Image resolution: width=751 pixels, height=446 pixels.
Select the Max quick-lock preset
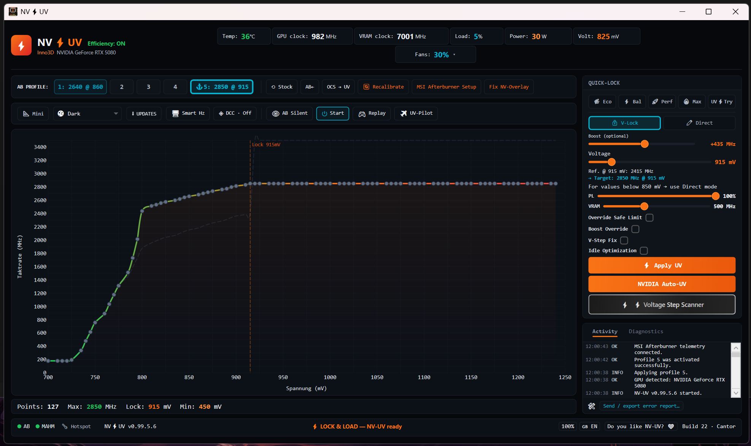[x=692, y=102]
